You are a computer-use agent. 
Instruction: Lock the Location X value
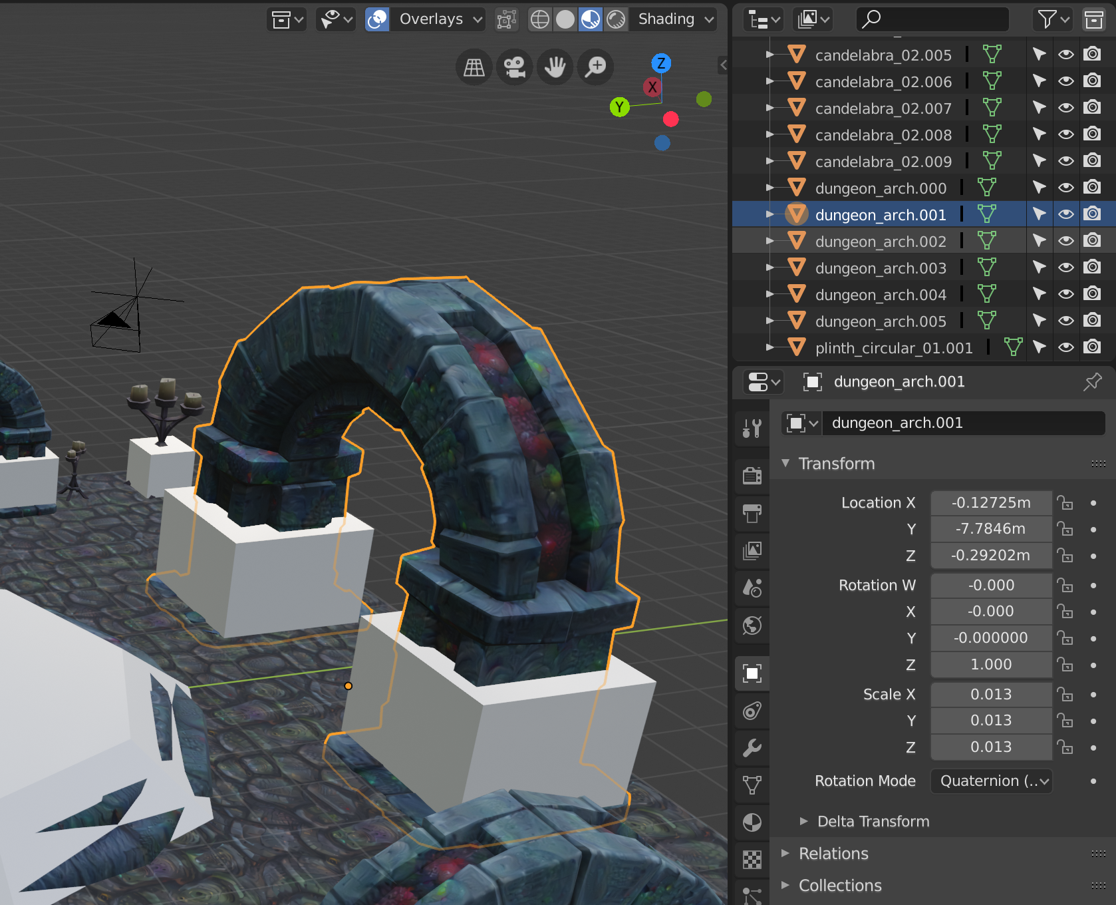pyautogui.click(x=1065, y=503)
